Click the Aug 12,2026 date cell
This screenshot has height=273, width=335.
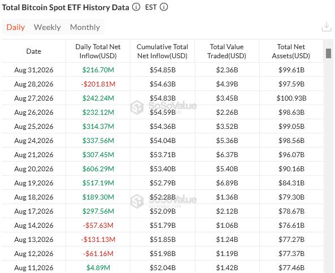point(34,253)
